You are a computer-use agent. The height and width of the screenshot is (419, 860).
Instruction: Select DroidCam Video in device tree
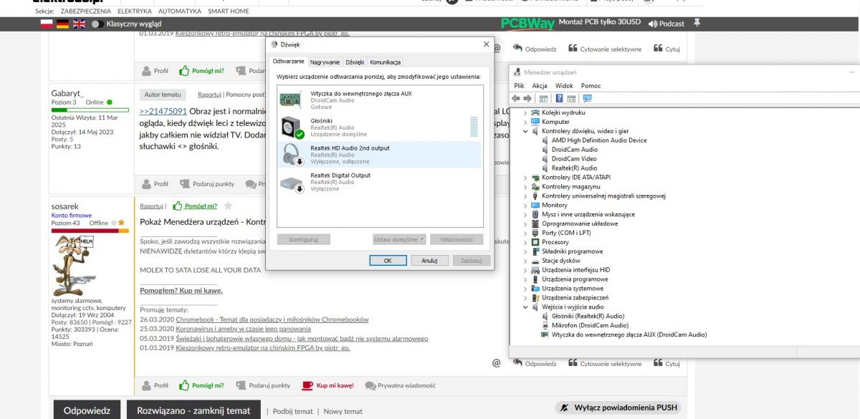pos(574,159)
